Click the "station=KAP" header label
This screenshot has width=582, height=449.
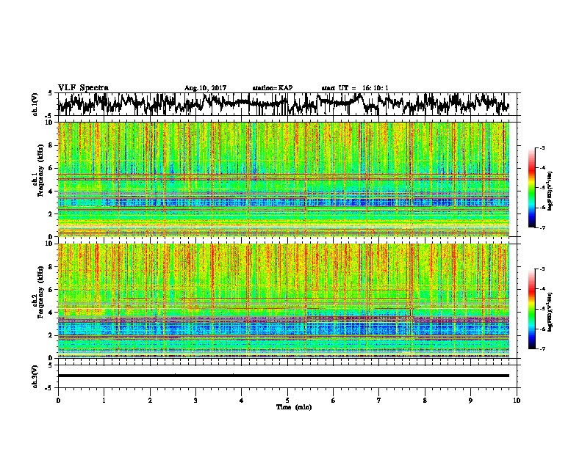273,88
